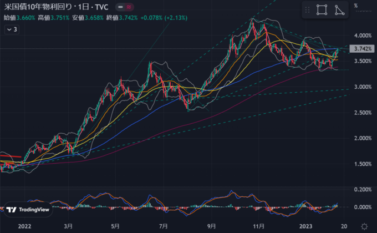Click the 5月 label on time axis
Viewport: 377px width, 233px height.
115,226
